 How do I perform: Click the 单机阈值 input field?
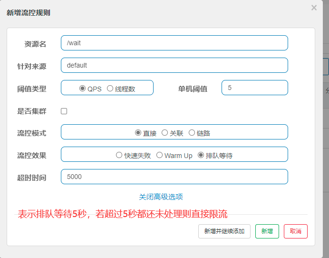[254, 88]
